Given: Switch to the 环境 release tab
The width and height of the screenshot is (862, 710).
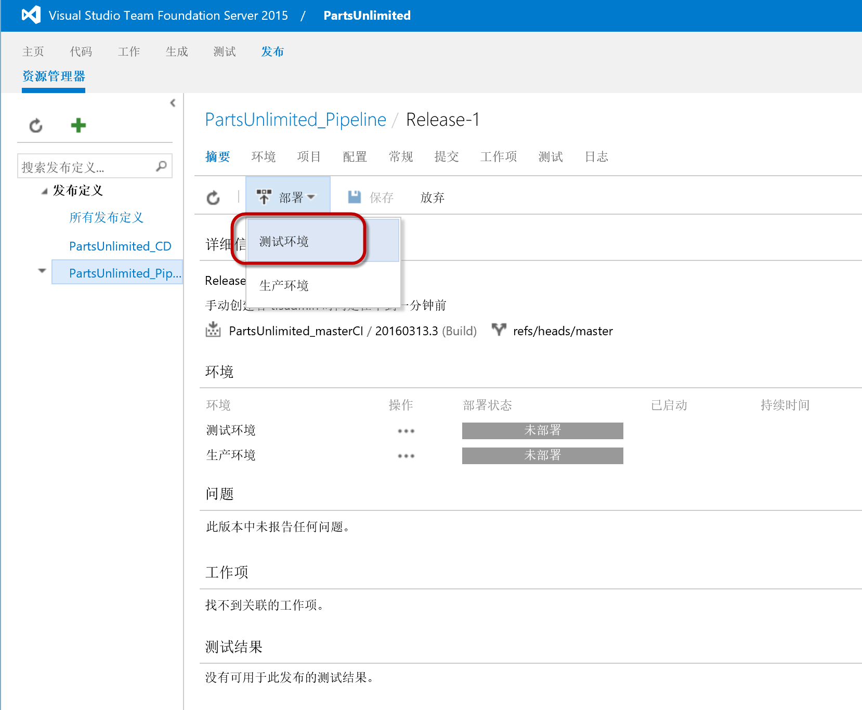Looking at the screenshot, I should click(x=264, y=156).
